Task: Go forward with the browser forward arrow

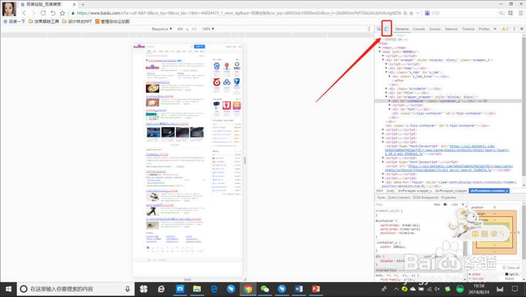Action: coord(34,13)
